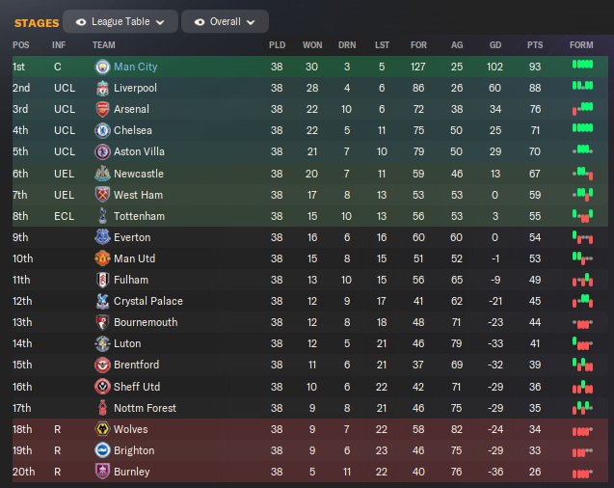614x488 pixels.
Task: Sort table by PTS column header
Action: point(535,45)
